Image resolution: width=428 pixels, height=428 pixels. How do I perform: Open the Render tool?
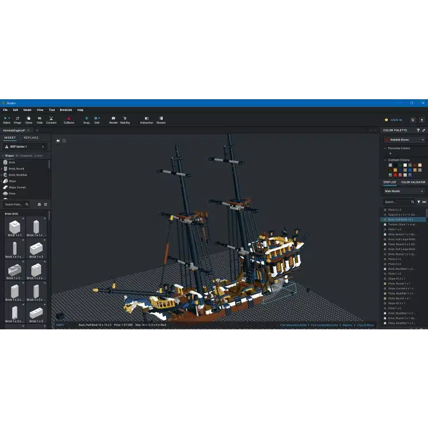coord(113,120)
